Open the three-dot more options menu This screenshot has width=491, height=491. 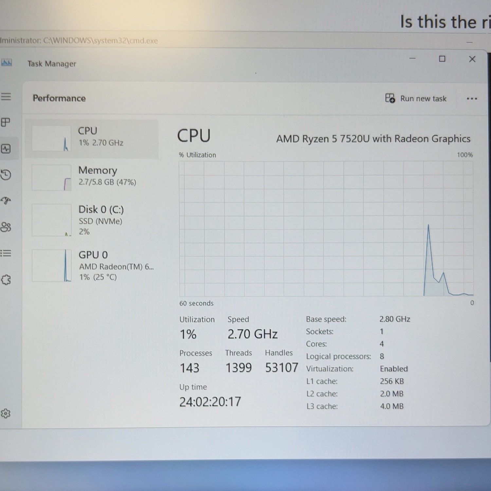472,99
